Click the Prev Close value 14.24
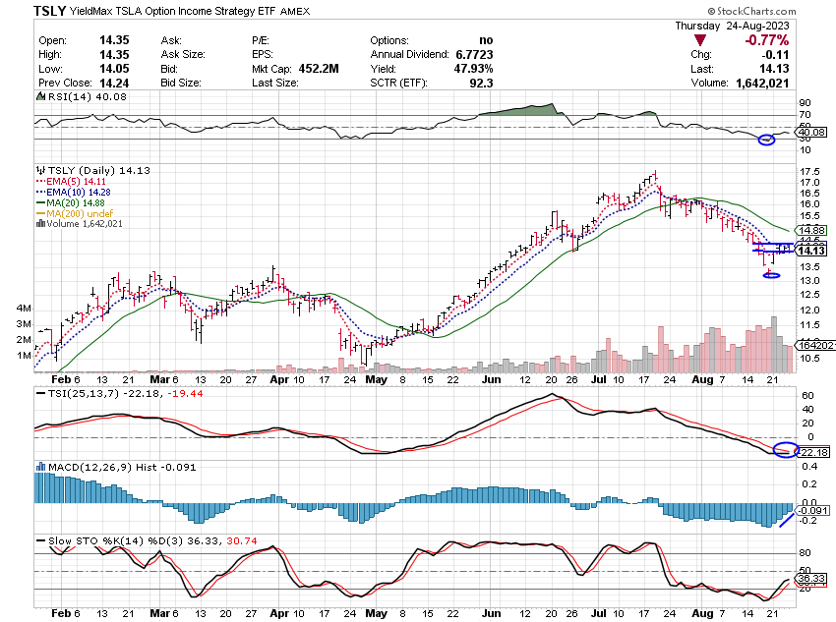The image size is (836, 622). pyautogui.click(x=114, y=84)
